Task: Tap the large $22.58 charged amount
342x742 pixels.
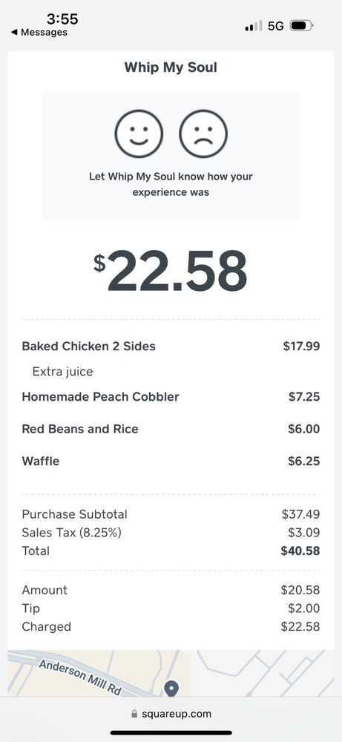Action: [x=171, y=271]
